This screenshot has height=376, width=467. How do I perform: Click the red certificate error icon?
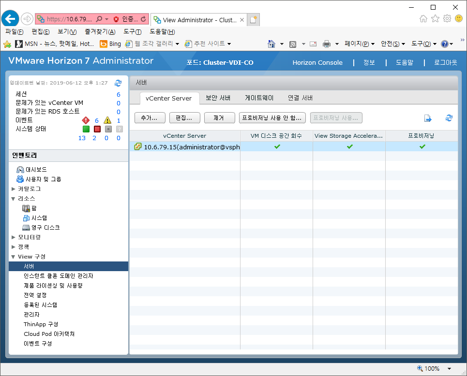coord(116,19)
